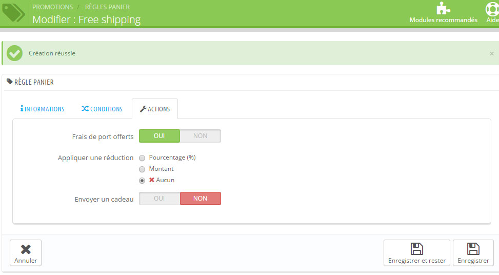
Task: Set Envoyer un cadeau to NON
Action: pyautogui.click(x=200, y=199)
